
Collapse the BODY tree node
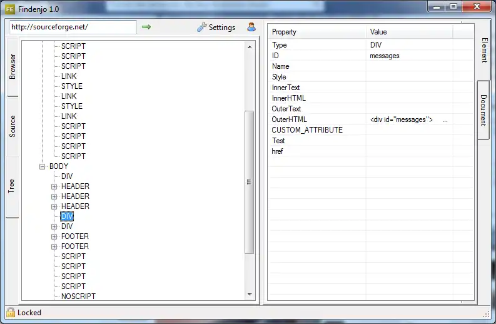42,166
